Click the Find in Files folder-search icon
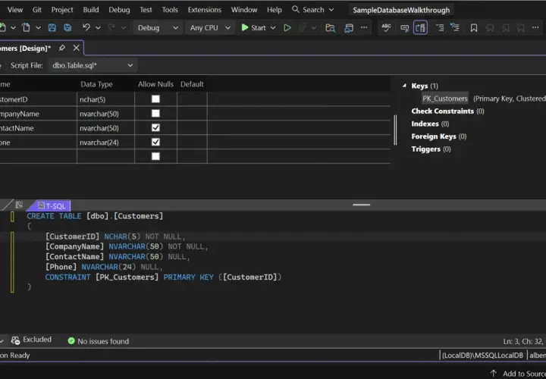This screenshot has width=546, height=379. (330, 28)
